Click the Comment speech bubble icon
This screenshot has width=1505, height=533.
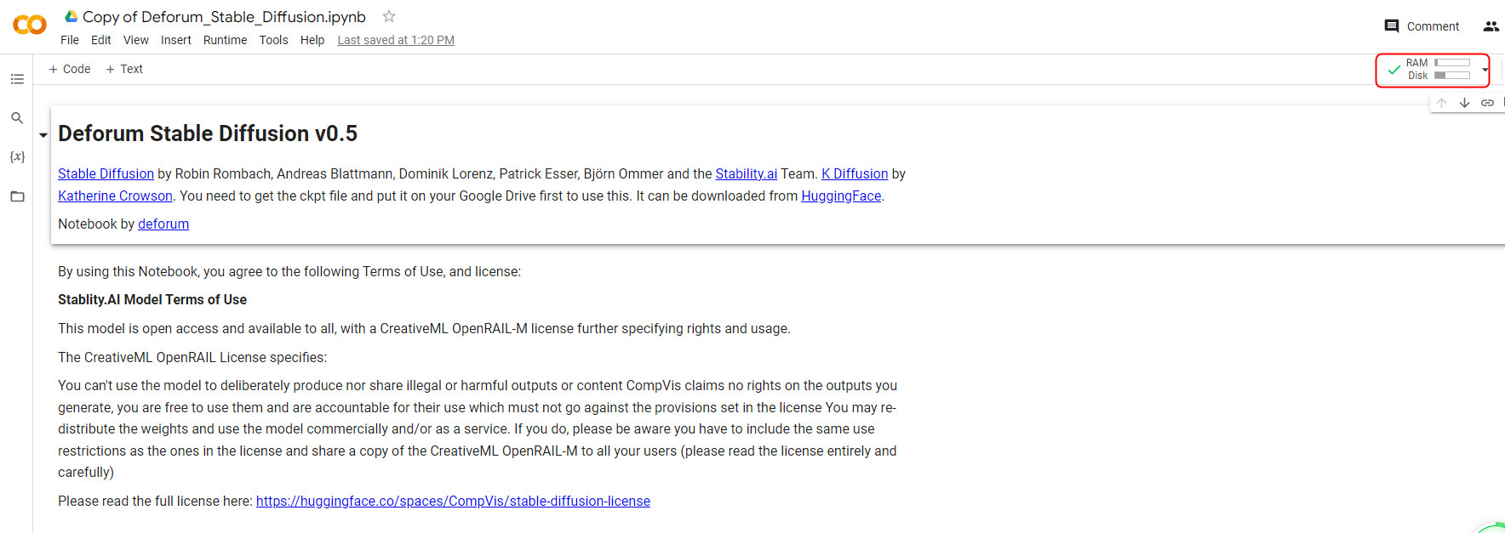pos(1392,26)
